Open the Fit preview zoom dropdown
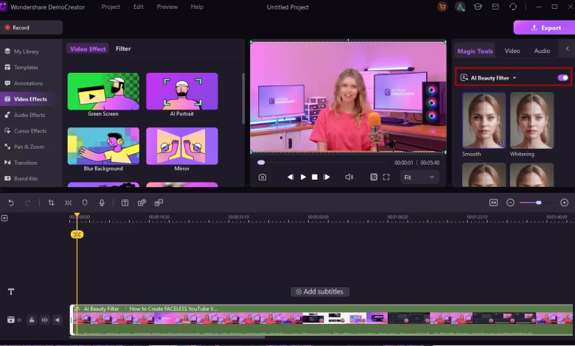 [x=419, y=177]
